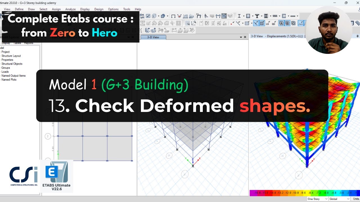Viewport: 360px width, 202px height.
Task: Click the composite column design icon
Action: pyautogui.click(x=266, y=16)
